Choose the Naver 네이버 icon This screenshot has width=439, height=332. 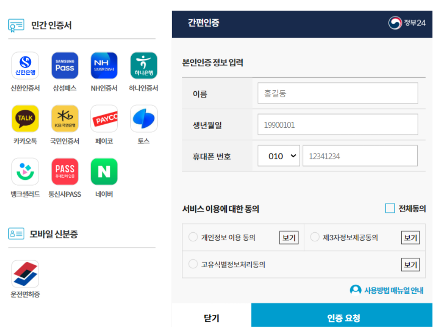[x=104, y=171]
